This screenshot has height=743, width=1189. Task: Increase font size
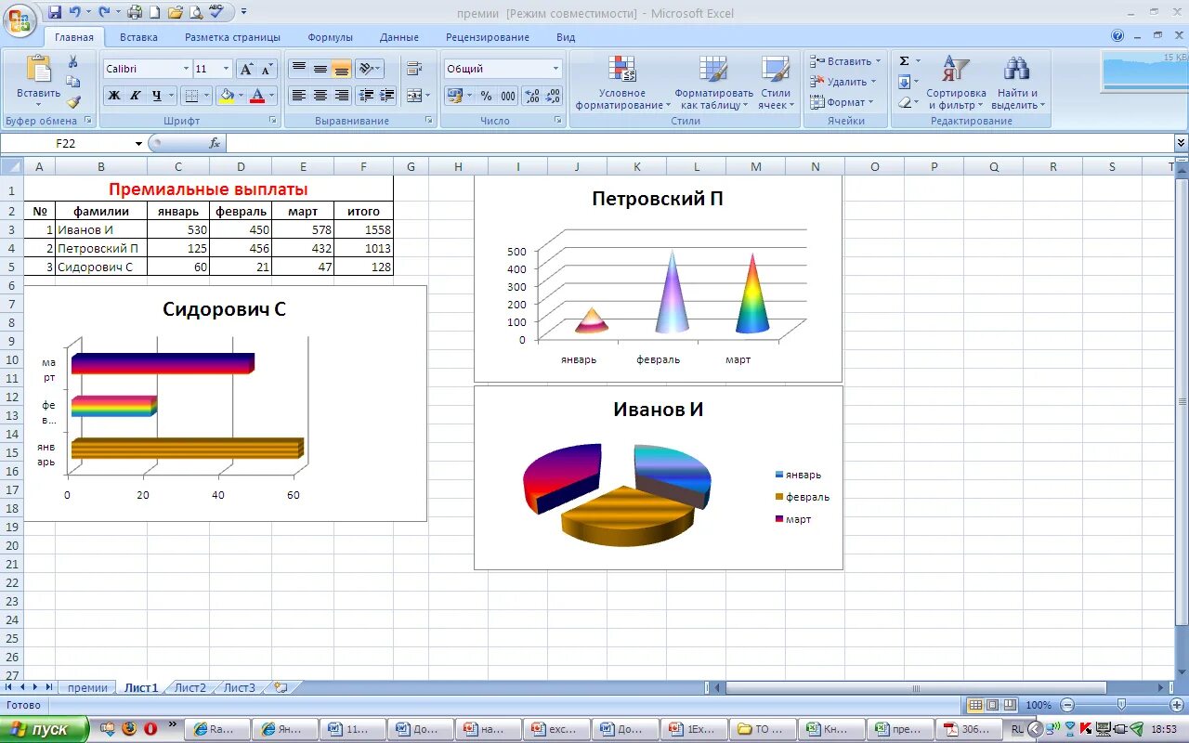click(x=246, y=69)
